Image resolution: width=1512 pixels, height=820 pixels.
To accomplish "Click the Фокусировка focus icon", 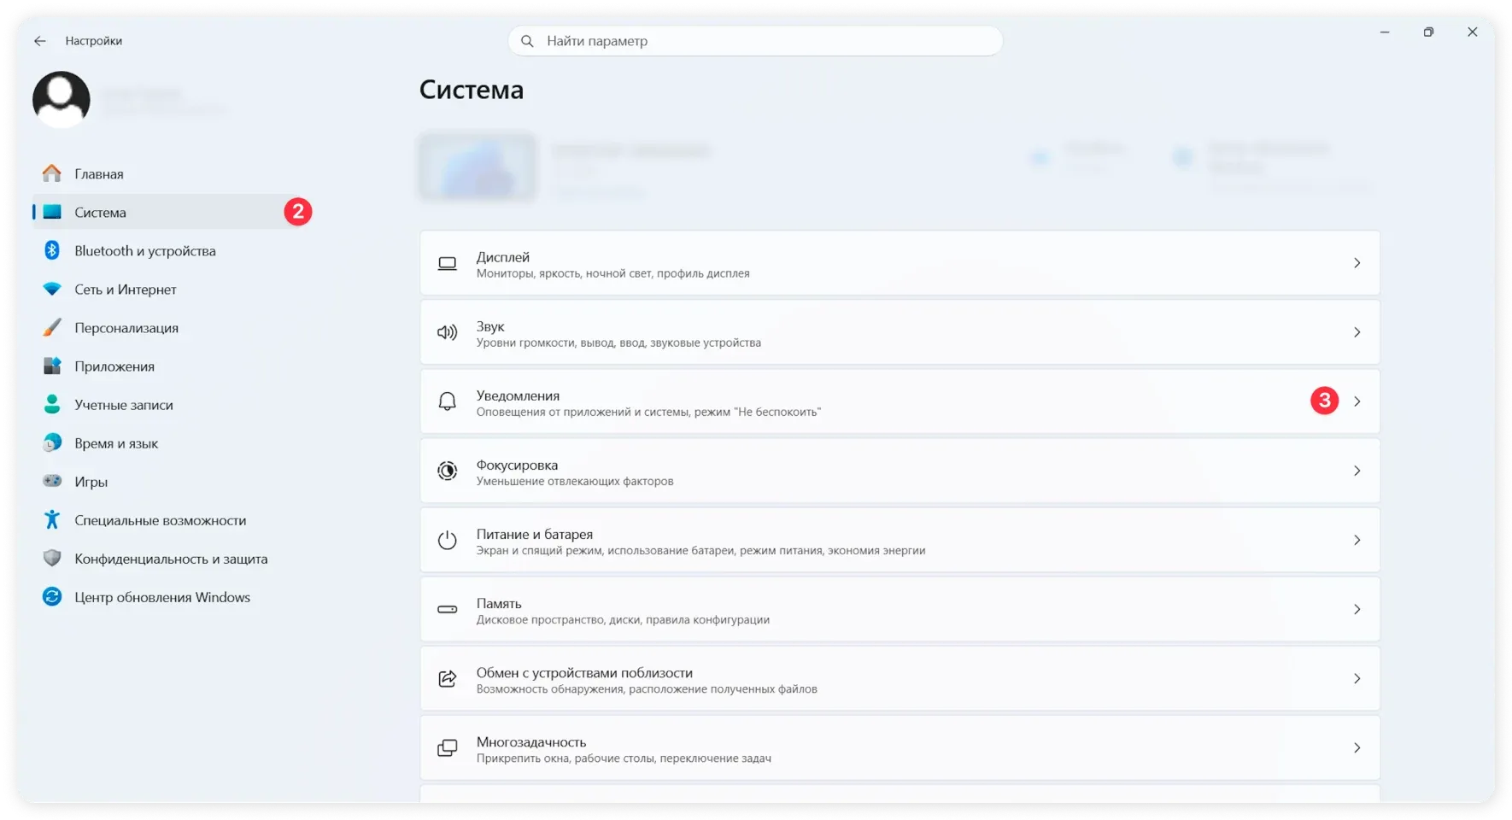I will [447, 471].
